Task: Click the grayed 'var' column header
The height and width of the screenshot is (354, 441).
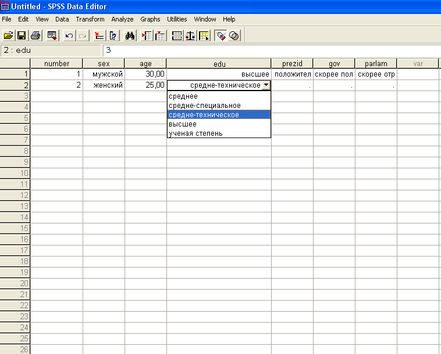Action: 418,64
